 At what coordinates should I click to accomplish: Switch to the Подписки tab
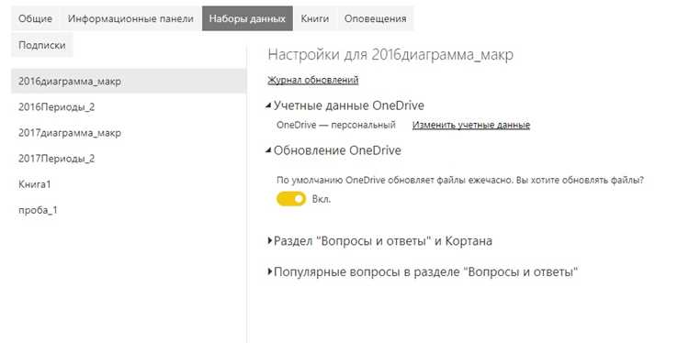[42, 45]
